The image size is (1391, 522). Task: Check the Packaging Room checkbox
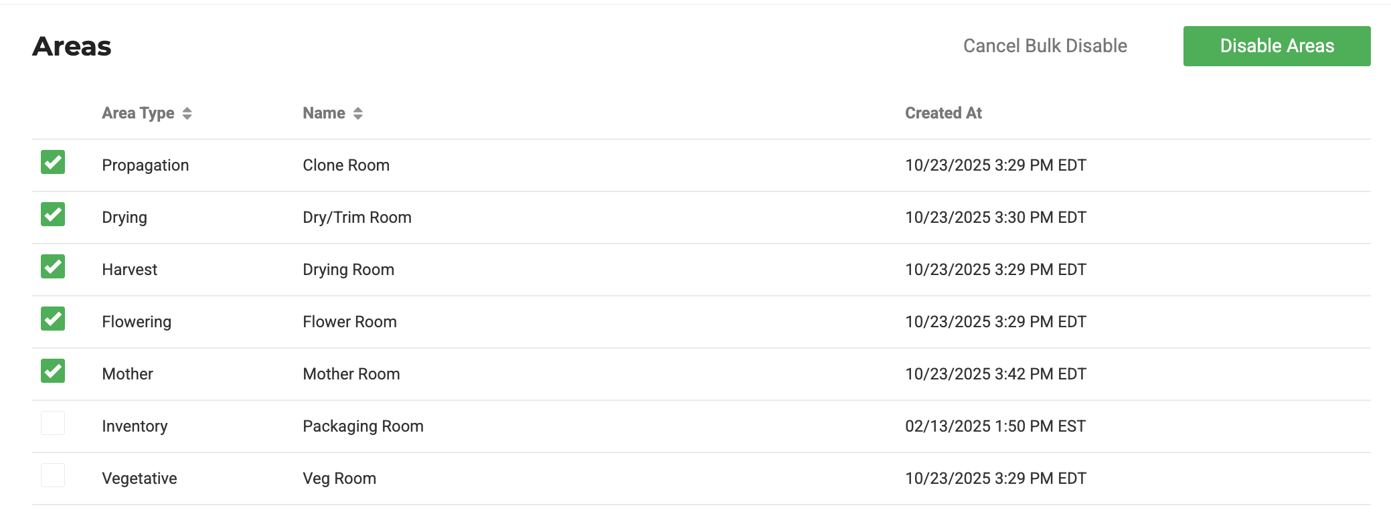[x=53, y=423]
